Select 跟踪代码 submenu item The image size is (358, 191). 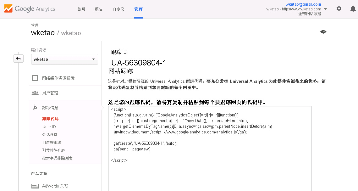pyautogui.click(x=50, y=119)
